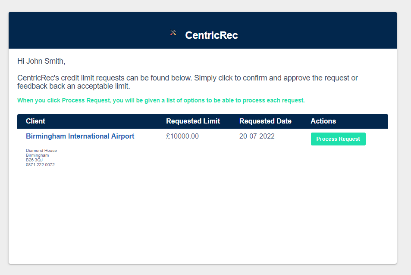Click the CentricRec logo icon
This screenshot has width=411, height=275.
coord(173,33)
